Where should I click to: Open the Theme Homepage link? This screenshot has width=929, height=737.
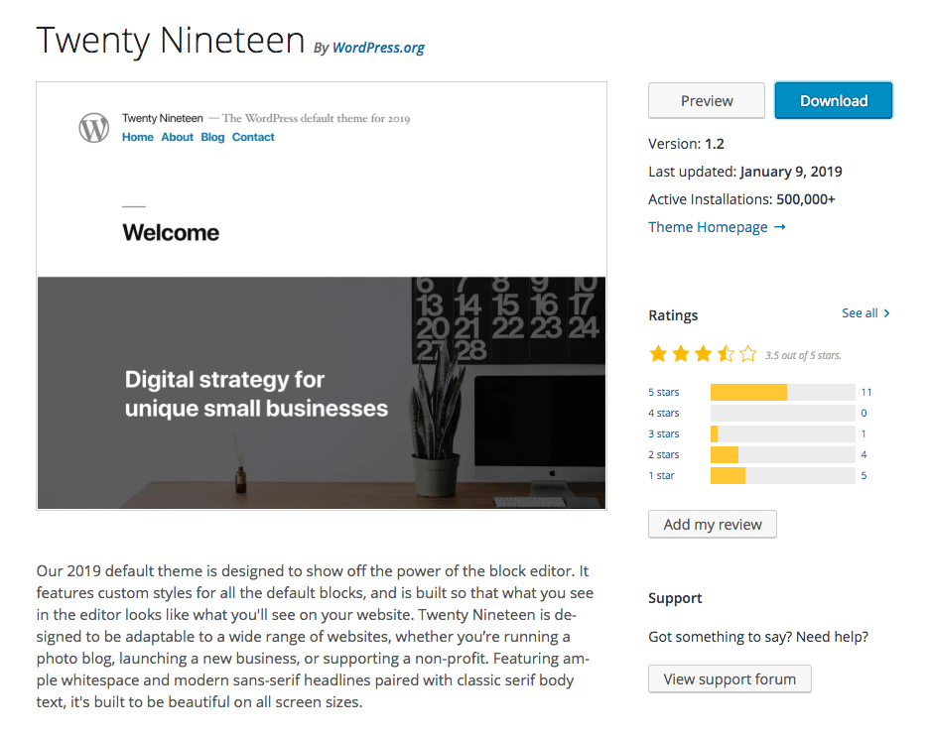pyautogui.click(x=717, y=227)
